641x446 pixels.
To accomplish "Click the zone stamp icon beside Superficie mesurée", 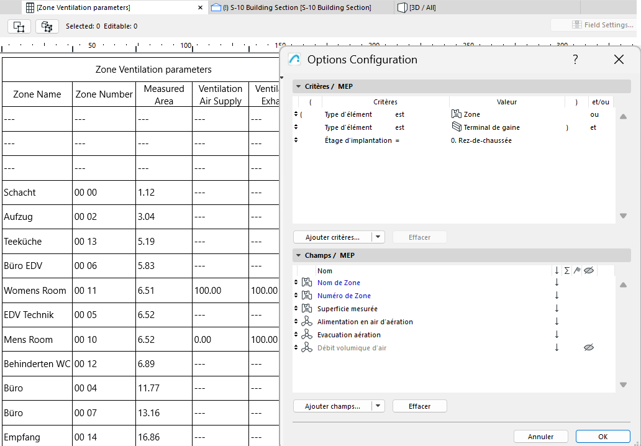I will pos(307,308).
